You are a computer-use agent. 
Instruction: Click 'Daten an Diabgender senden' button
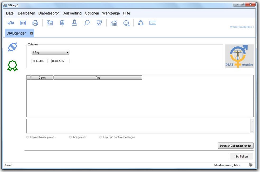236,146
